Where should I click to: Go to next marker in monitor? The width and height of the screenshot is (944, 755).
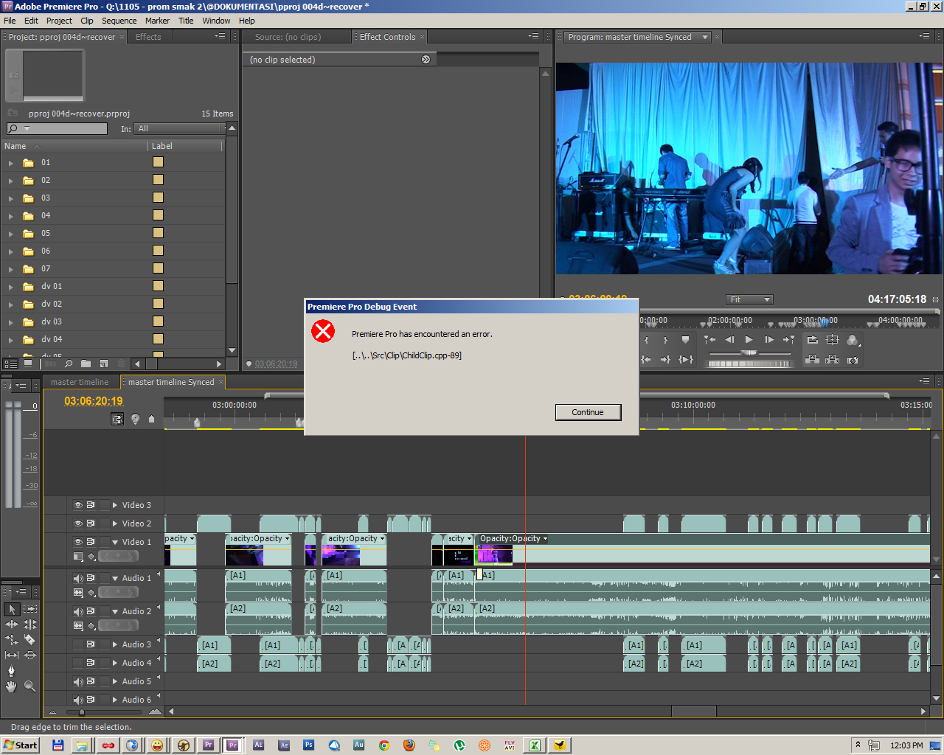click(x=788, y=340)
